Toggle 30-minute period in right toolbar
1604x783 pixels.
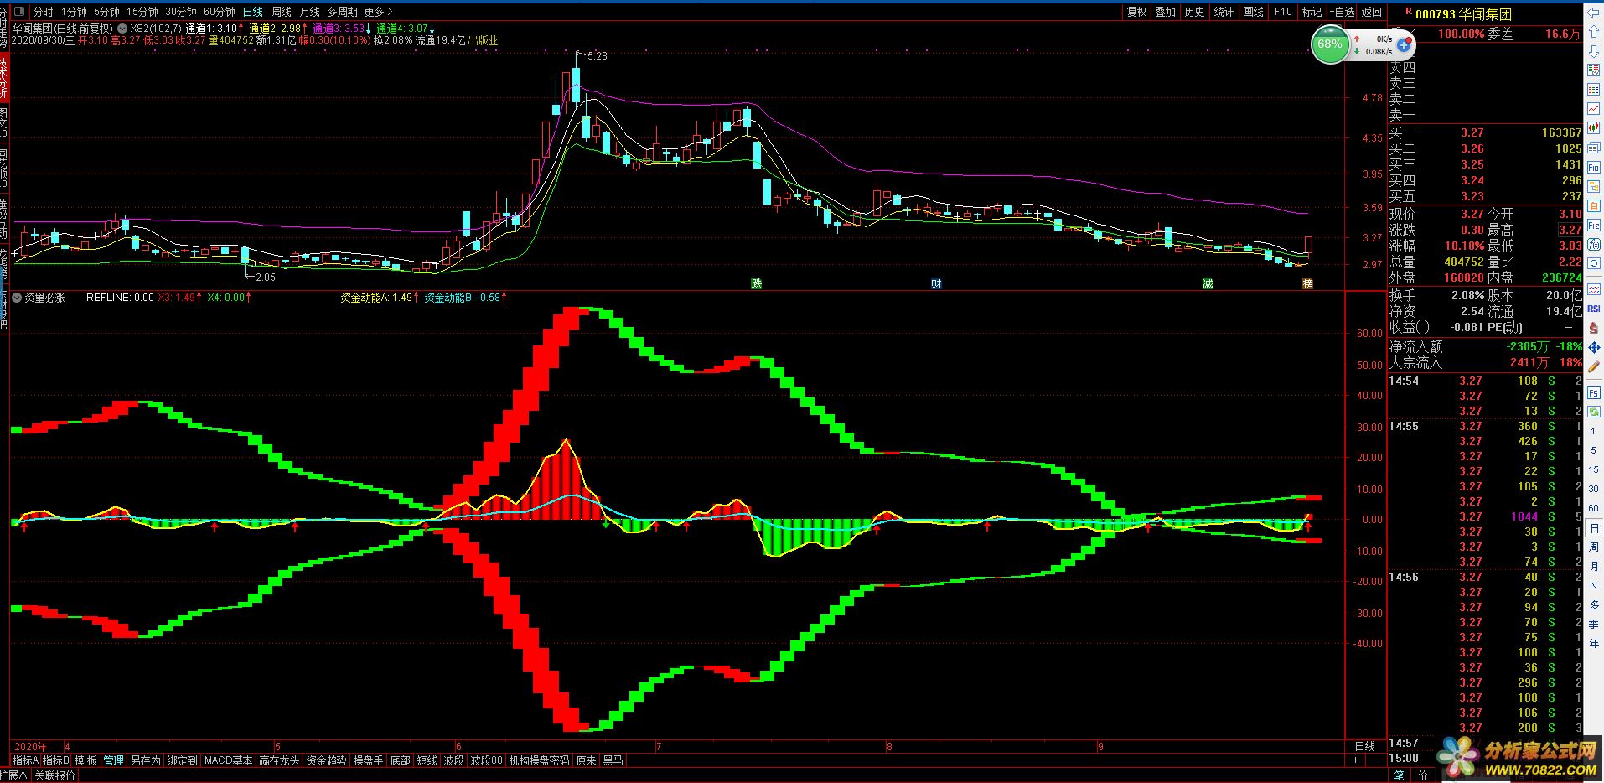(1594, 489)
